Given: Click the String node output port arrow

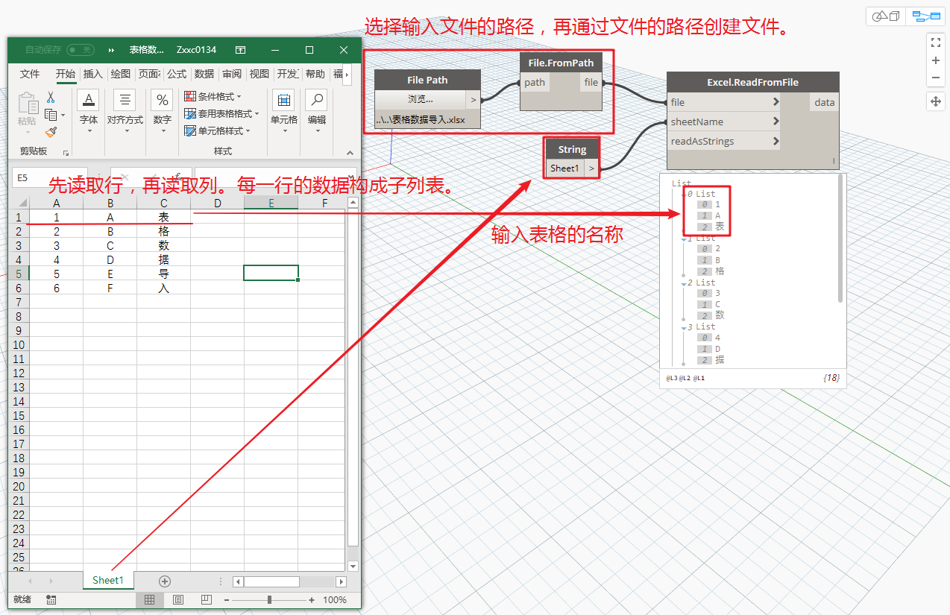Looking at the screenshot, I should 591,168.
